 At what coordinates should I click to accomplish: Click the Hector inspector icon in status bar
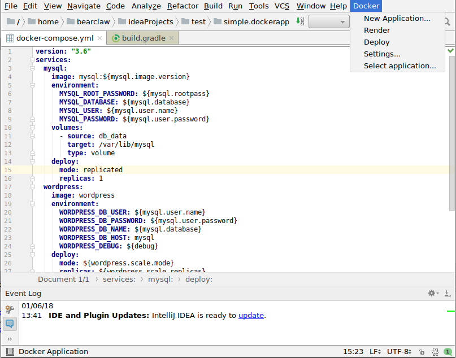[x=435, y=352]
